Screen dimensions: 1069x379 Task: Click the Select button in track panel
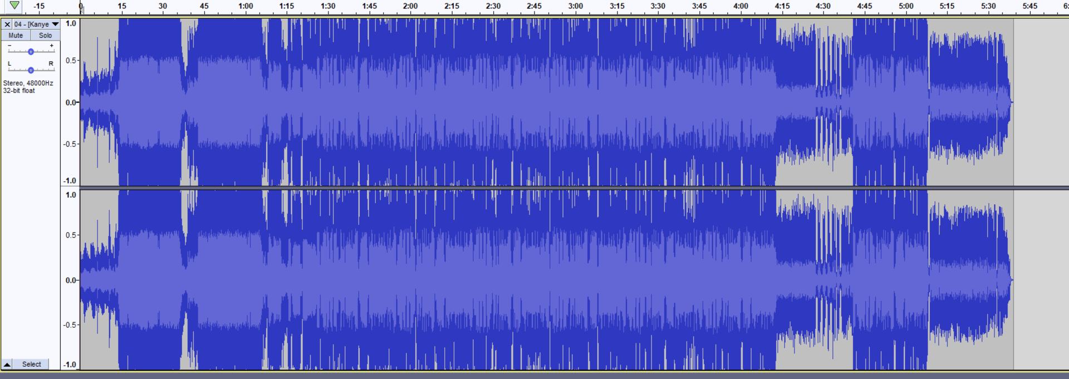click(x=31, y=365)
